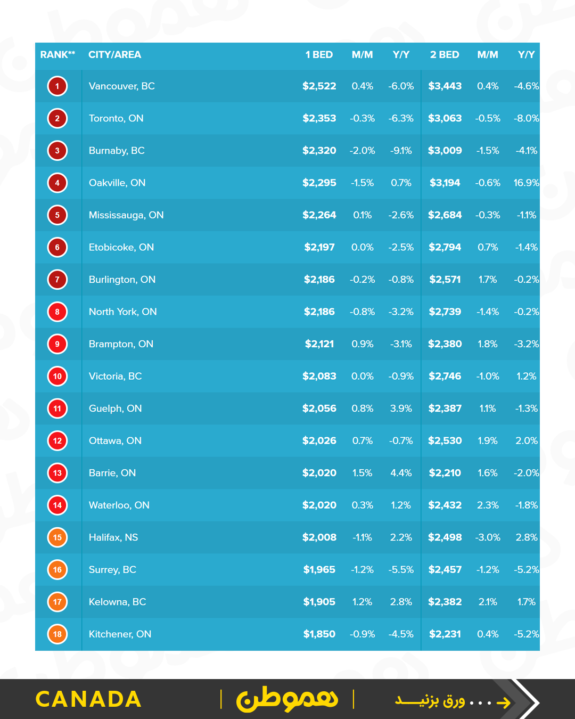The height and width of the screenshot is (719, 575).
Task: Select the Halifax, NS row label
Action: coord(113,537)
